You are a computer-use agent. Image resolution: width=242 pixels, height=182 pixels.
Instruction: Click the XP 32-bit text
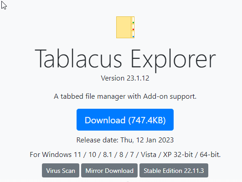click(178, 155)
